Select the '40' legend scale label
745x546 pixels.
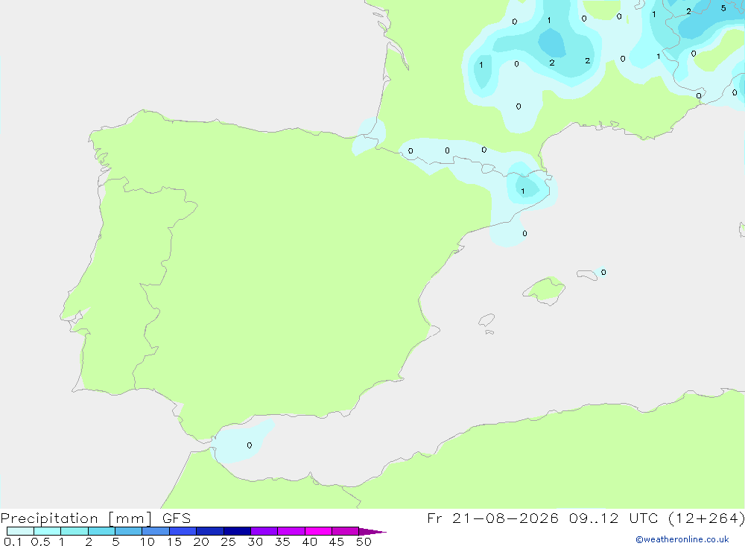(x=310, y=542)
